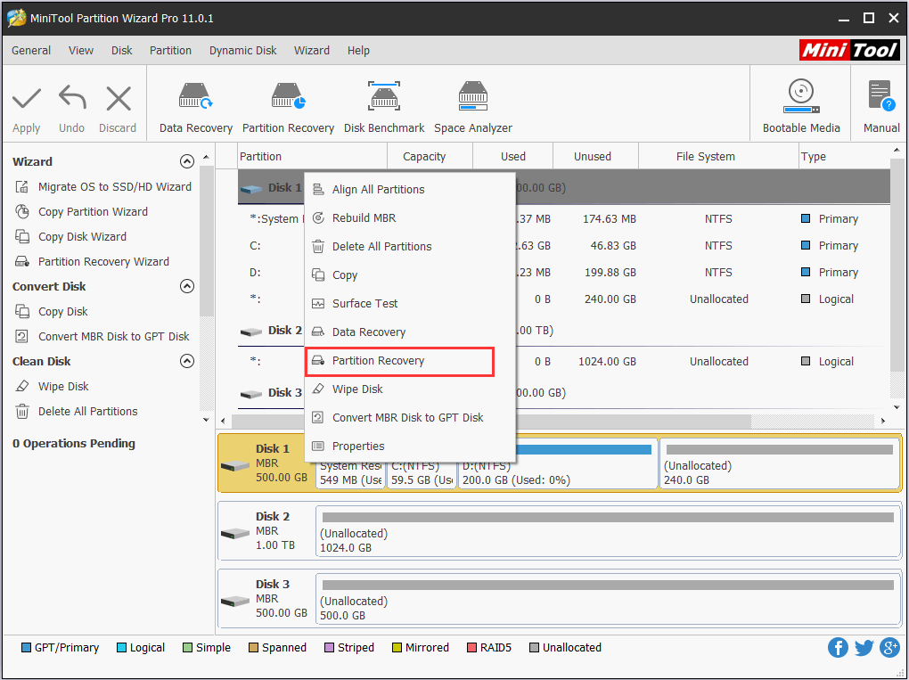Viewport: 909px width, 680px height.
Task: Click the partition list scroll down arrow
Action: tap(897, 407)
